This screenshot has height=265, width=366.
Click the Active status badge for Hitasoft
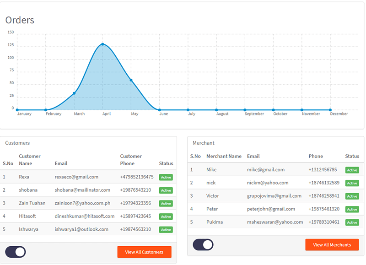tap(166, 216)
